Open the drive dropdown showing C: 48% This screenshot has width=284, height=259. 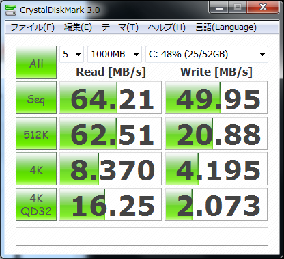[207, 54]
